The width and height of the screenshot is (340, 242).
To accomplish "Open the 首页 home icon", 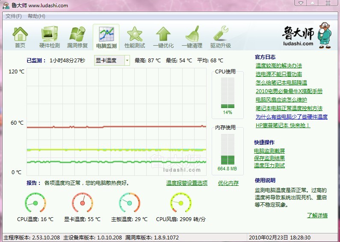I will pos(20,37).
